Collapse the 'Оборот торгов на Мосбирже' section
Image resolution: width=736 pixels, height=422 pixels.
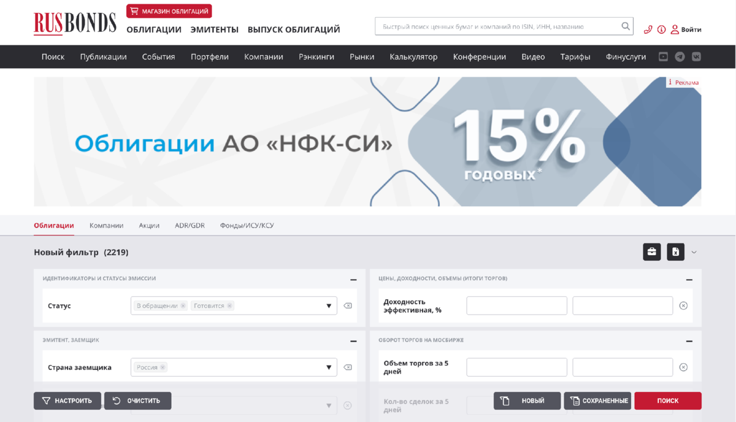[689, 341]
